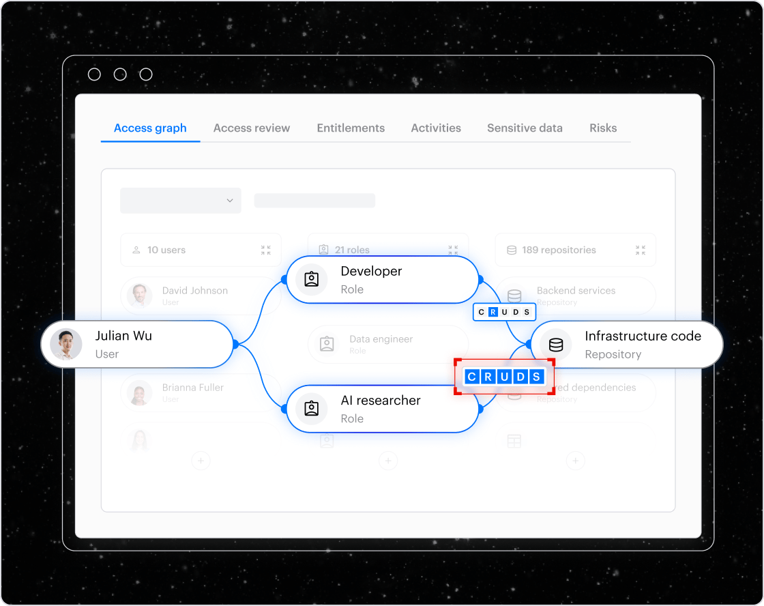Click Julian Wu's avatar photo
Viewport: 764px width, 606px height.
click(66, 345)
